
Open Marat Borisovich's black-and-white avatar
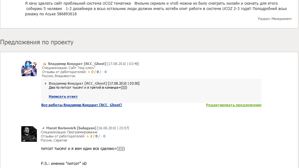click(x=29, y=134)
